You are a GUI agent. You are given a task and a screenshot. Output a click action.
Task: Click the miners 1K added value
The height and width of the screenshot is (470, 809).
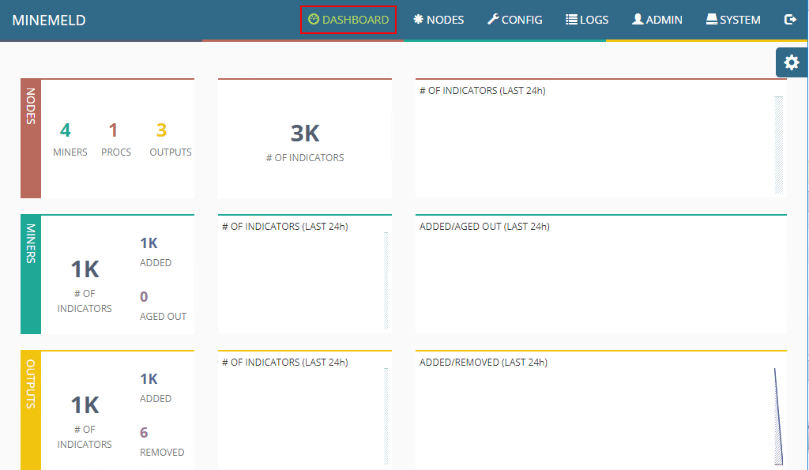click(149, 243)
